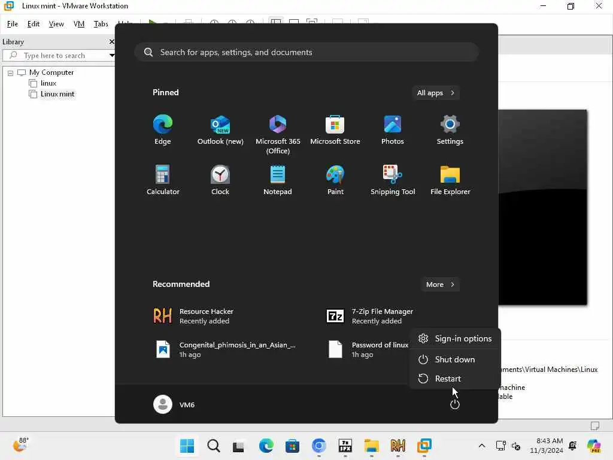The height and width of the screenshot is (460, 613).
Task: Select My Computer in Library tree
Action: [x=51, y=72]
